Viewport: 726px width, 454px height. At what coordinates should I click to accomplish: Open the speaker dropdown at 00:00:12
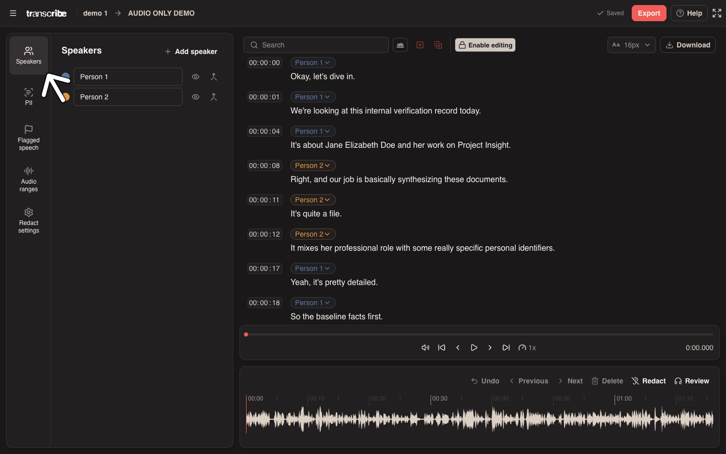coord(313,234)
